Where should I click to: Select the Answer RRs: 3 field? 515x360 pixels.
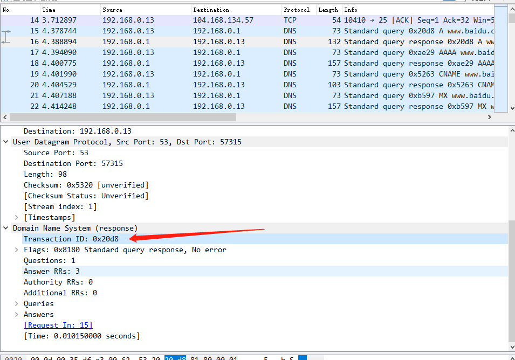[52, 271]
